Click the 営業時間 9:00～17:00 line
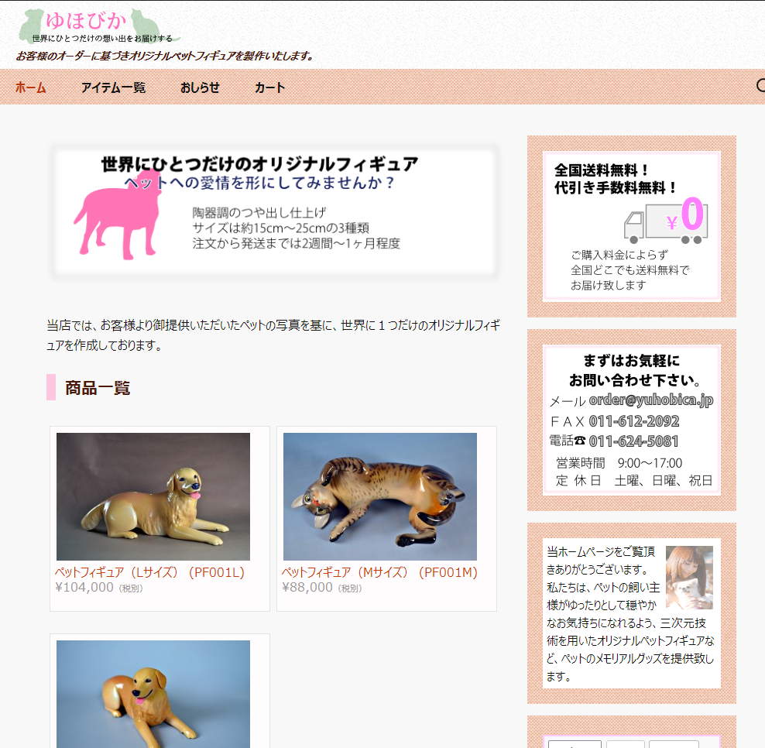 coord(619,462)
